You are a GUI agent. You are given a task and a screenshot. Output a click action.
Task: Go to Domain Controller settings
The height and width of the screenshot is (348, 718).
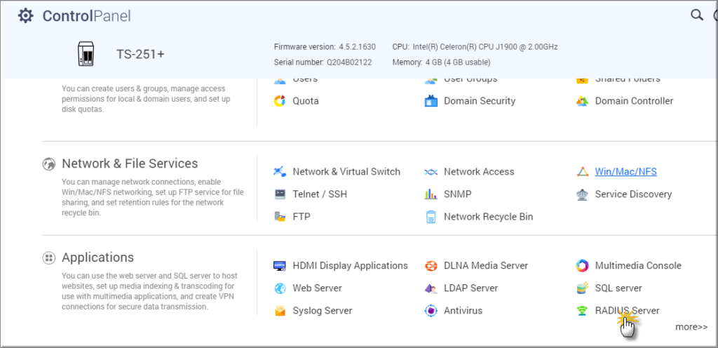(x=633, y=101)
